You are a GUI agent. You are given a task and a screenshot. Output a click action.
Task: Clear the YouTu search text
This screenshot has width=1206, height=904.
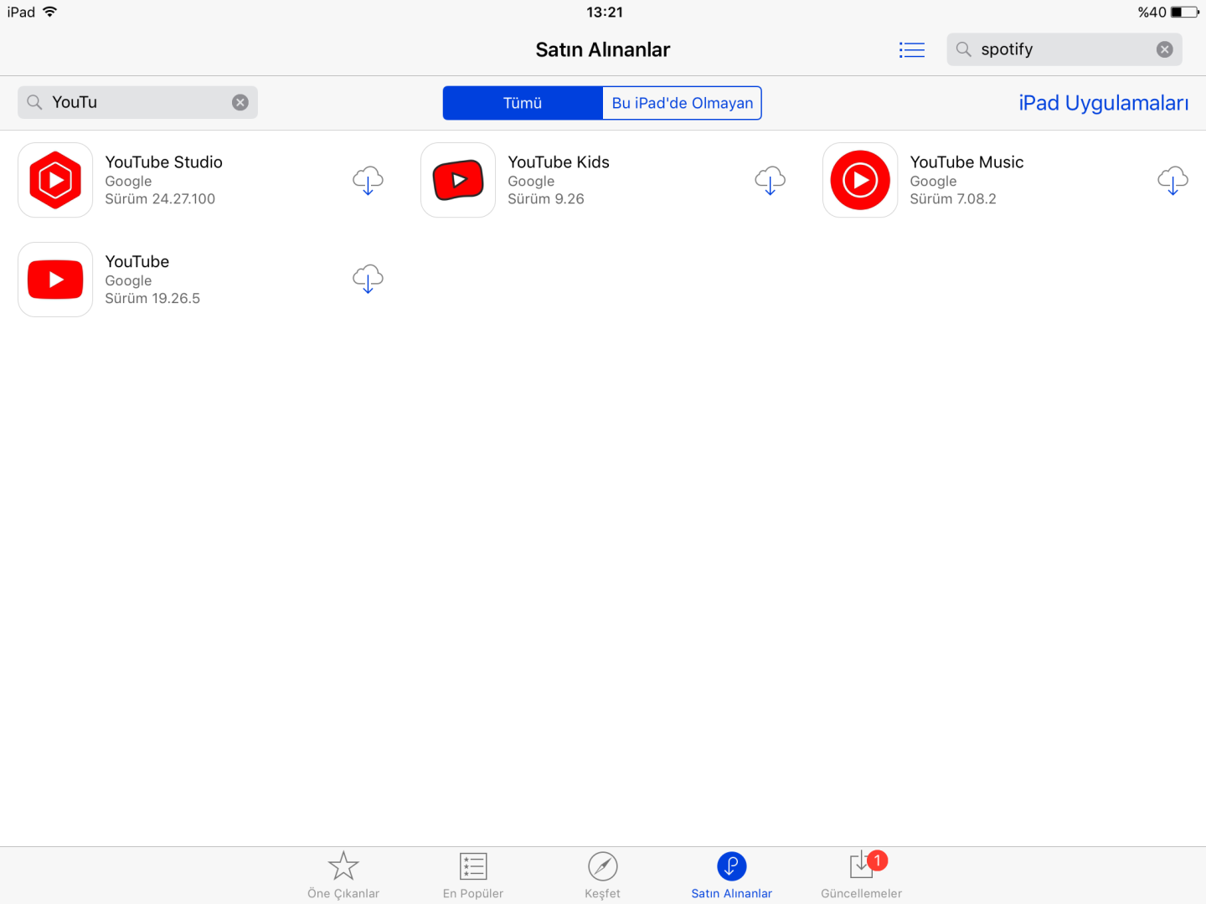pyautogui.click(x=240, y=102)
